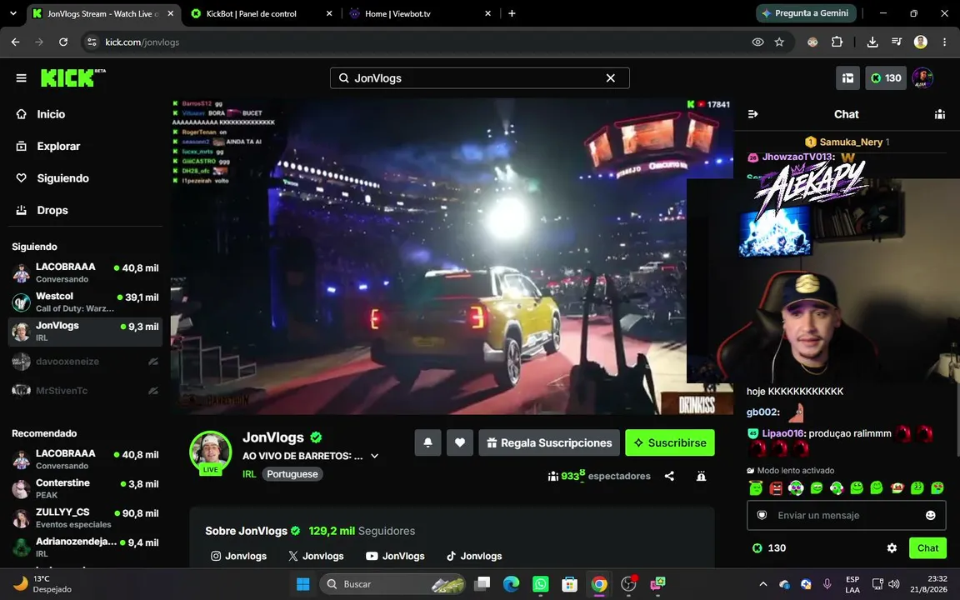
Task: Pick the red angry emote in chat
Action: pyautogui.click(x=776, y=488)
